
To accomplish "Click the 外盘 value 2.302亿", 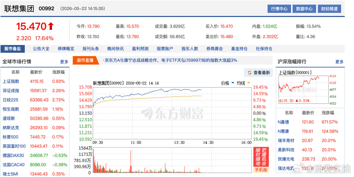I will 270,37.
